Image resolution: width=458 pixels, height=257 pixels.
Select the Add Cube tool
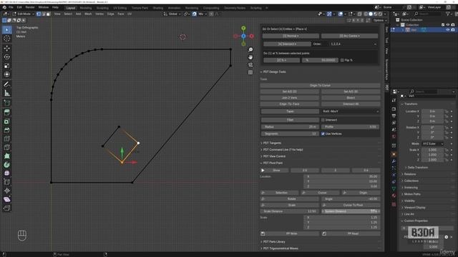(6, 103)
